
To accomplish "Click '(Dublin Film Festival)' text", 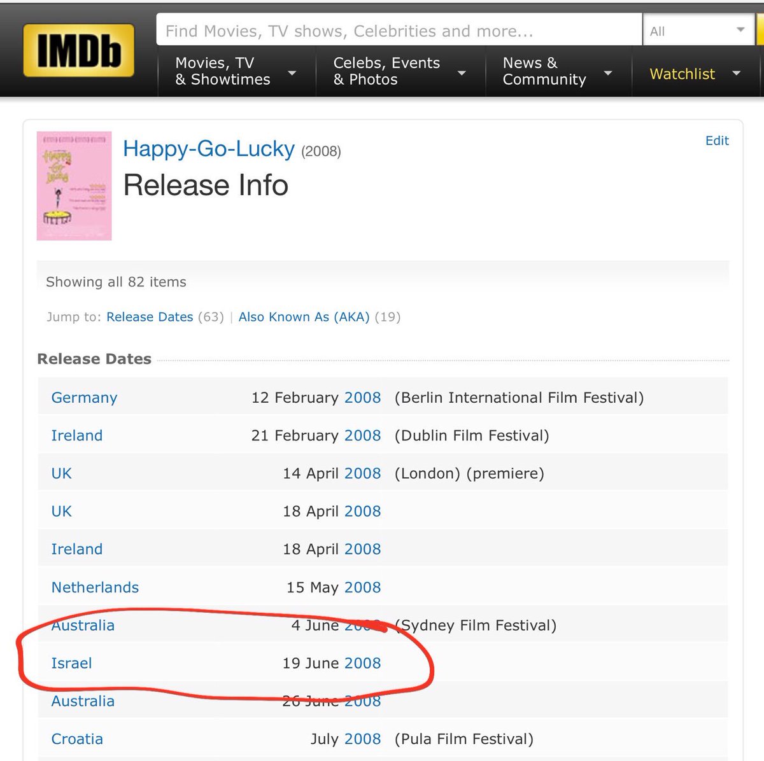I will click(472, 435).
